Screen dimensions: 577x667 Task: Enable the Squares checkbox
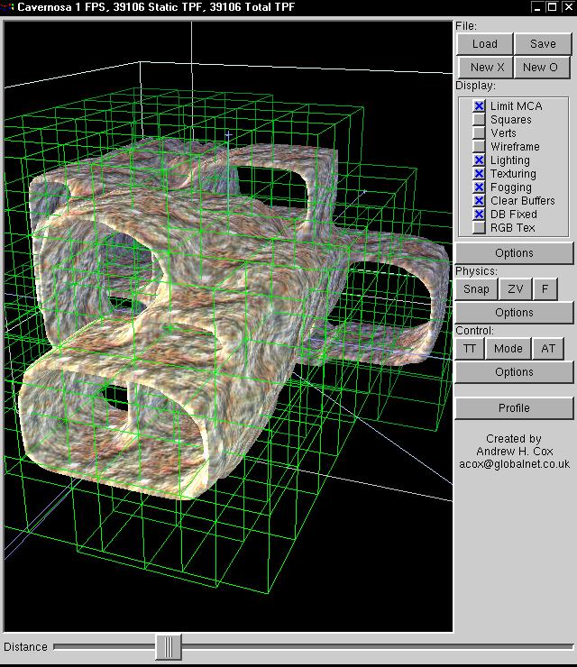click(x=480, y=120)
